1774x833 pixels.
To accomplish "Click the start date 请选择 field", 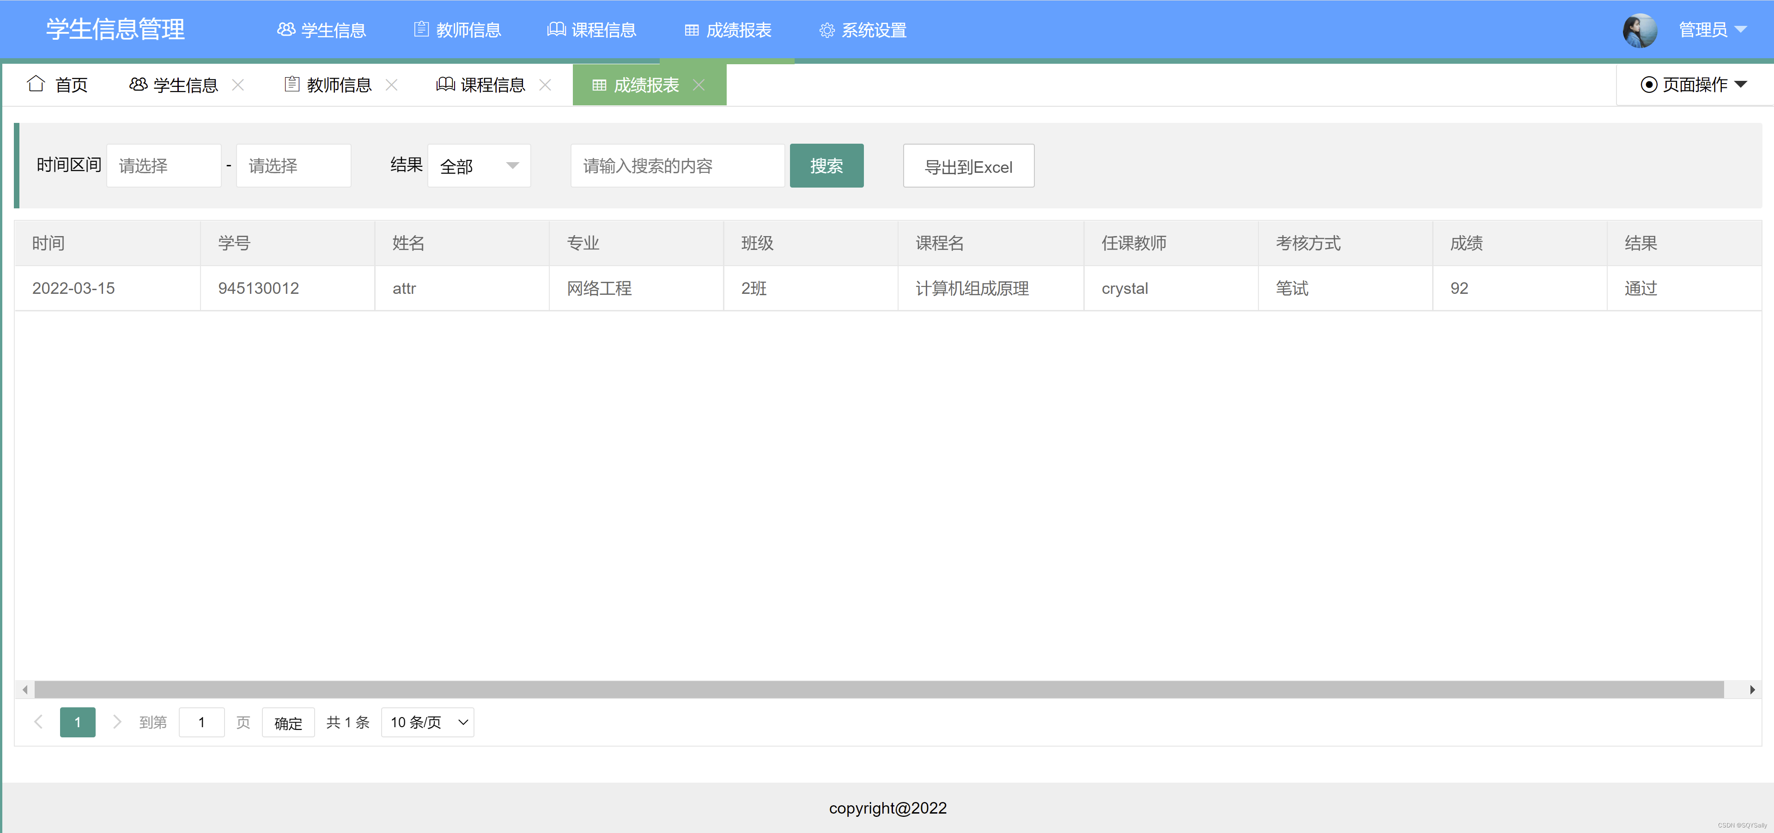I will pyautogui.click(x=164, y=166).
